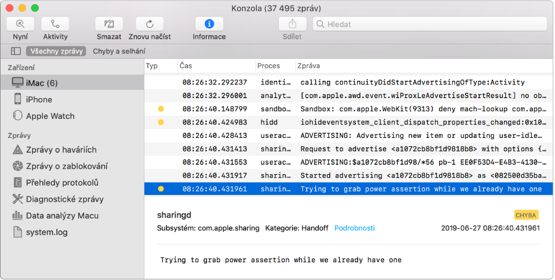Image resolution: width=555 pixels, height=280 pixels.
Task: Click the Přehledy protokolů document icon
Action: tap(18, 183)
